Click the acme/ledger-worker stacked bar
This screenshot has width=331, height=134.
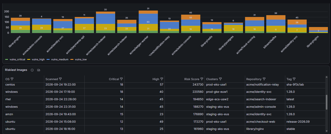coord(148,22)
